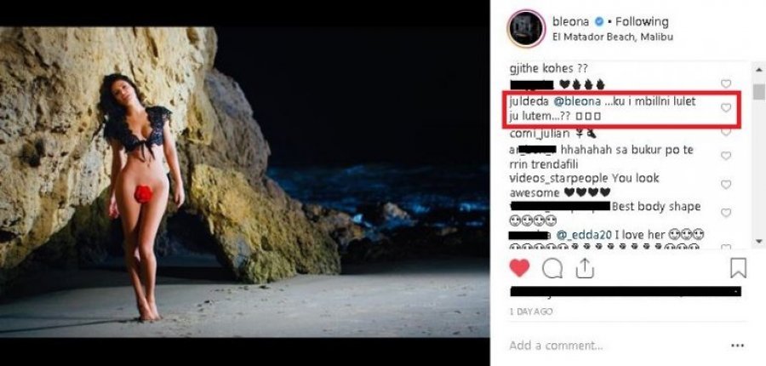Open the bleona username link
The width and height of the screenshot is (766, 366).
tap(574, 21)
